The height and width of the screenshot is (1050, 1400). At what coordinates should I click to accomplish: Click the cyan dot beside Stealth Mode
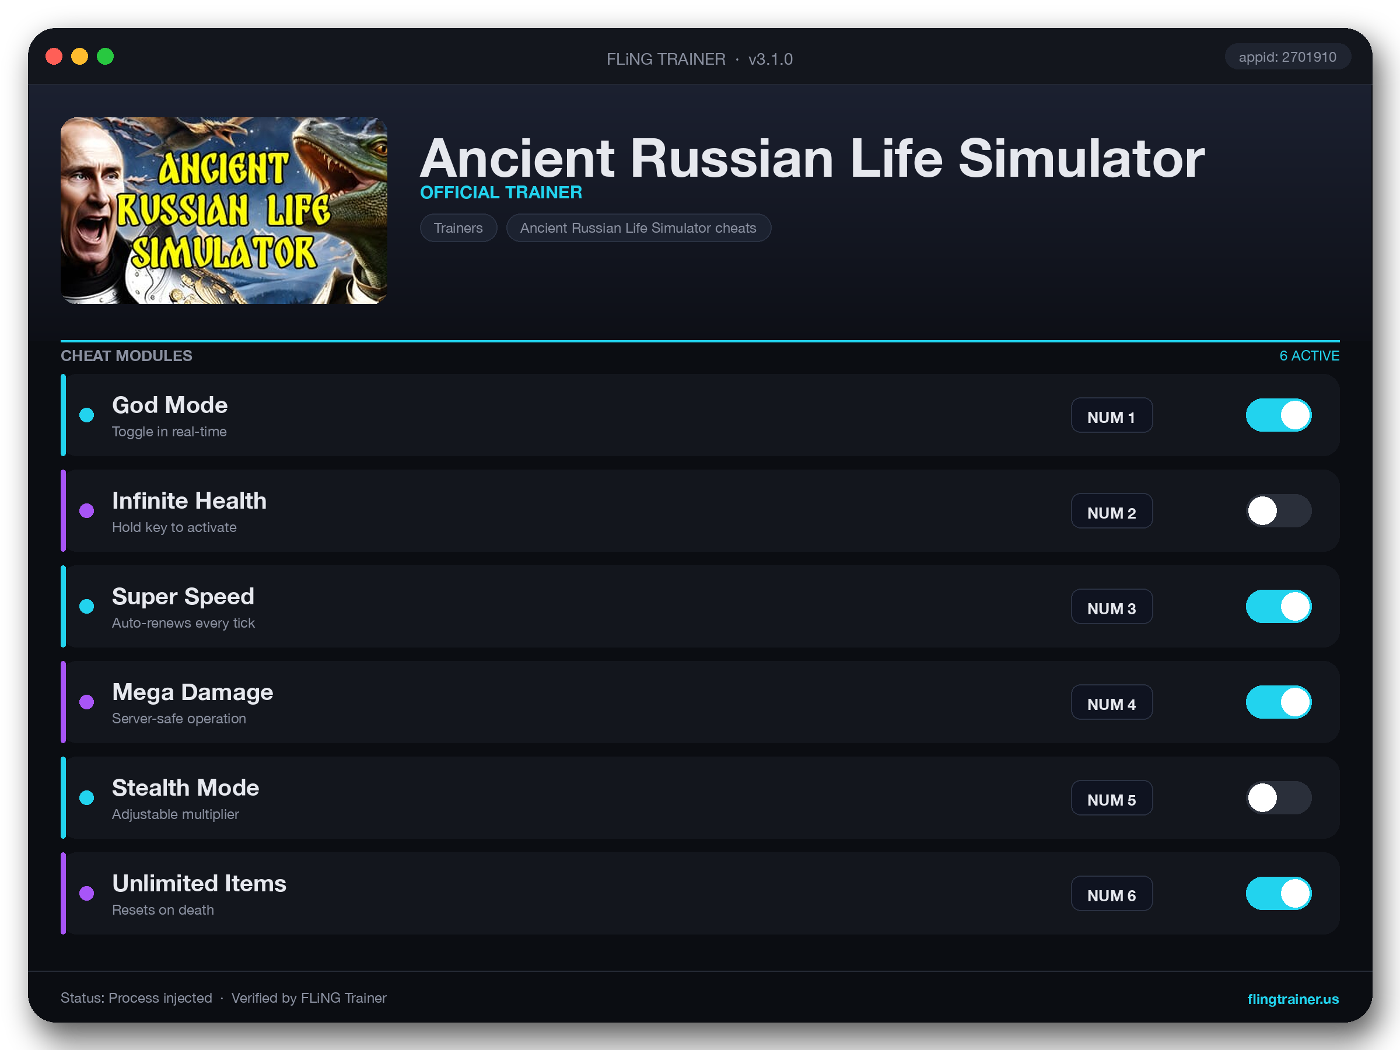(x=87, y=797)
